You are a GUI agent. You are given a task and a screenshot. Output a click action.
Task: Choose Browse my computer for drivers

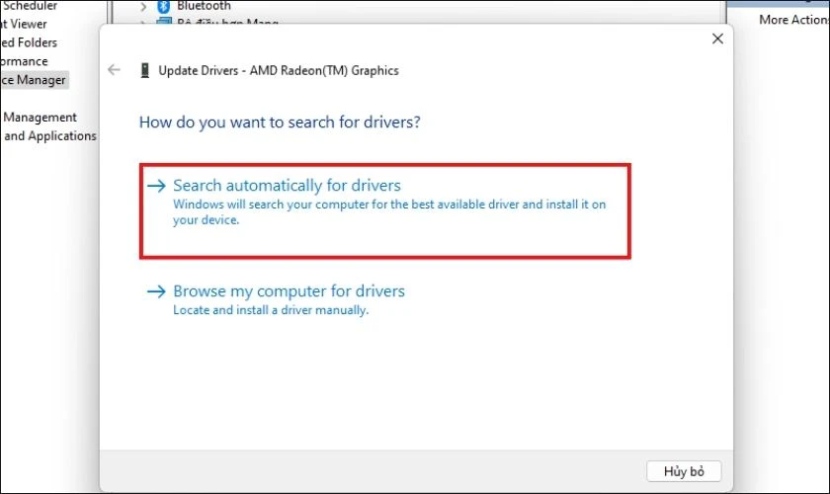click(x=289, y=291)
